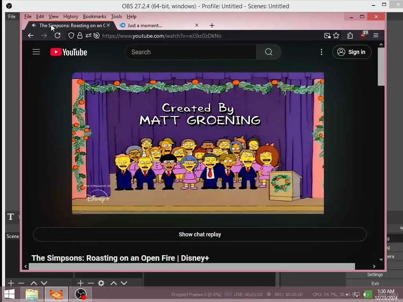
Task: Open site permissions icon in address bar
Action: click(x=89, y=36)
